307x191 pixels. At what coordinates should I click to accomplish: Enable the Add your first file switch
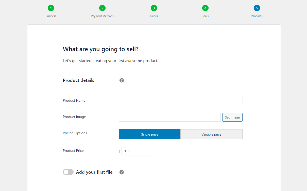68,172
